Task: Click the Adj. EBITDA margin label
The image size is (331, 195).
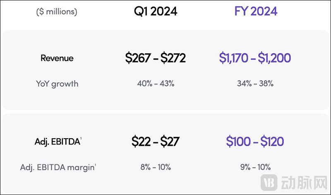Action: pos(57,167)
